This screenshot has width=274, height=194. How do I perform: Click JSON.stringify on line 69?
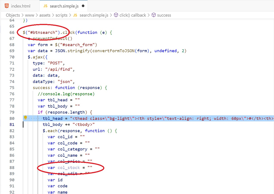(72, 51)
